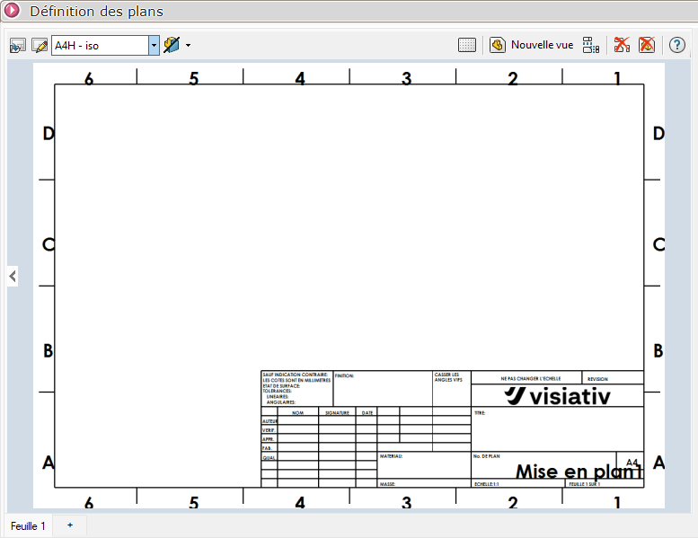The width and height of the screenshot is (698, 538).
Task: Select the Feuille 1 tab
Action: point(28,525)
